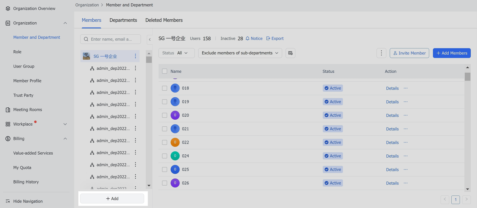Screen dimensions: 477x208
Task: Toggle the select-all checkbox in the header
Action: [x=164, y=71]
